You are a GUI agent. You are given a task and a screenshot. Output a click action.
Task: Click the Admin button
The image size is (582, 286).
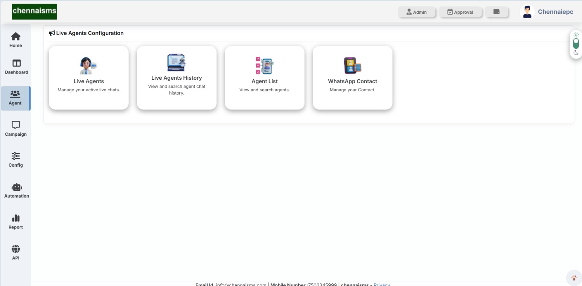point(416,12)
